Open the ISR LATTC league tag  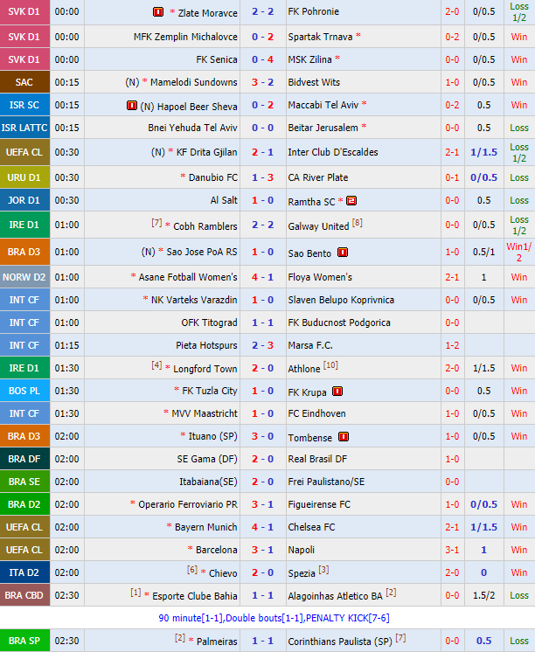[x=24, y=128]
